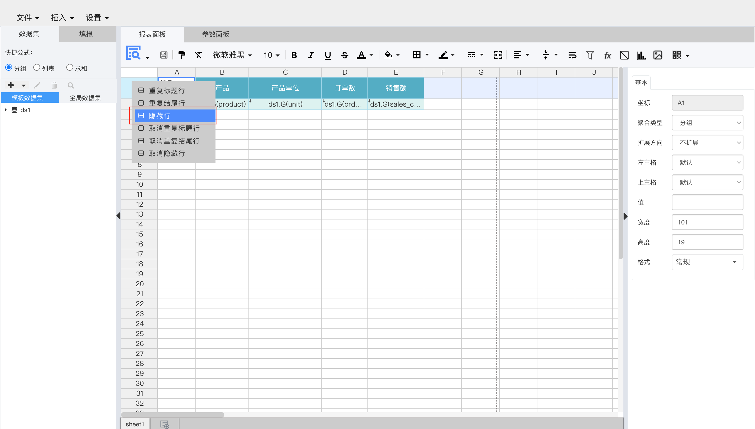Open the font size 10 dropdown
Screen dimensions: 755x429
point(271,55)
